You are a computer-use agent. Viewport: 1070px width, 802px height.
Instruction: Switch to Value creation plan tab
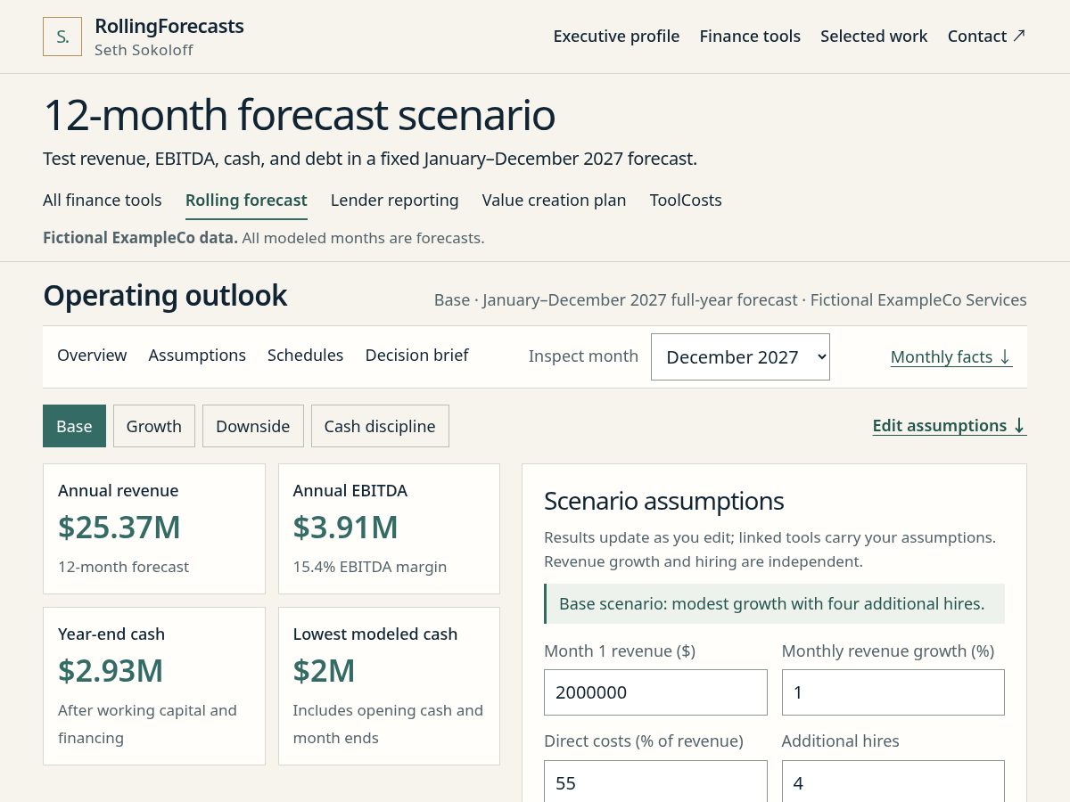coord(554,200)
